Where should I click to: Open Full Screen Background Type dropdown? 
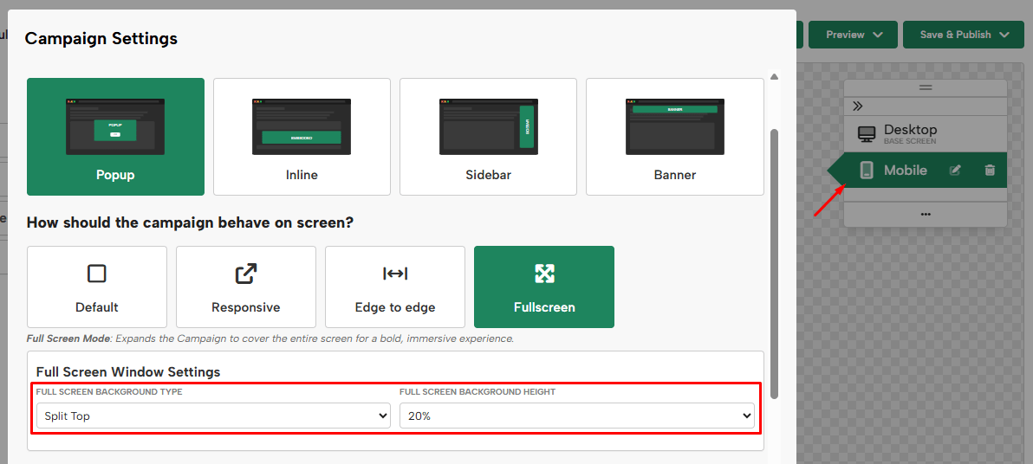(x=213, y=416)
